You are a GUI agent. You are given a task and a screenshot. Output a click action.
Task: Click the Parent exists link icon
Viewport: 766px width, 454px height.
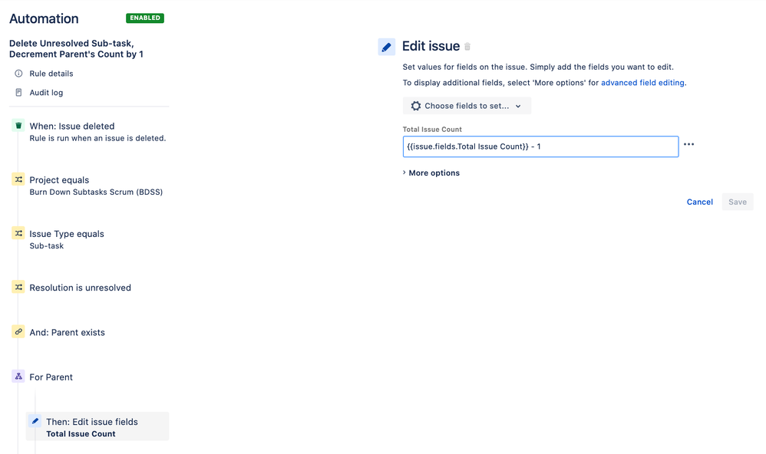(18, 331)
